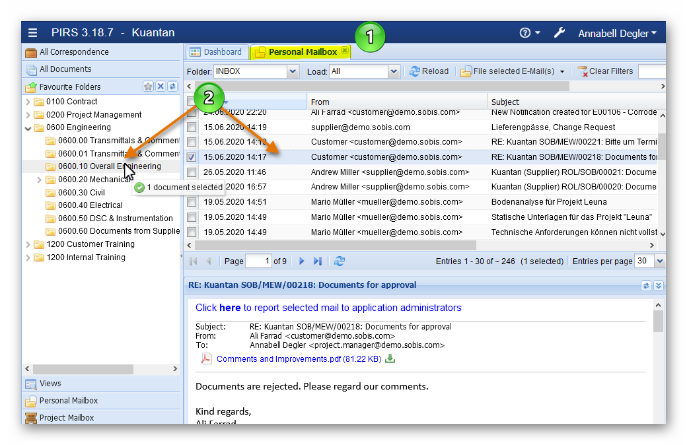Click the wrench settings icon

coord(560,32)
